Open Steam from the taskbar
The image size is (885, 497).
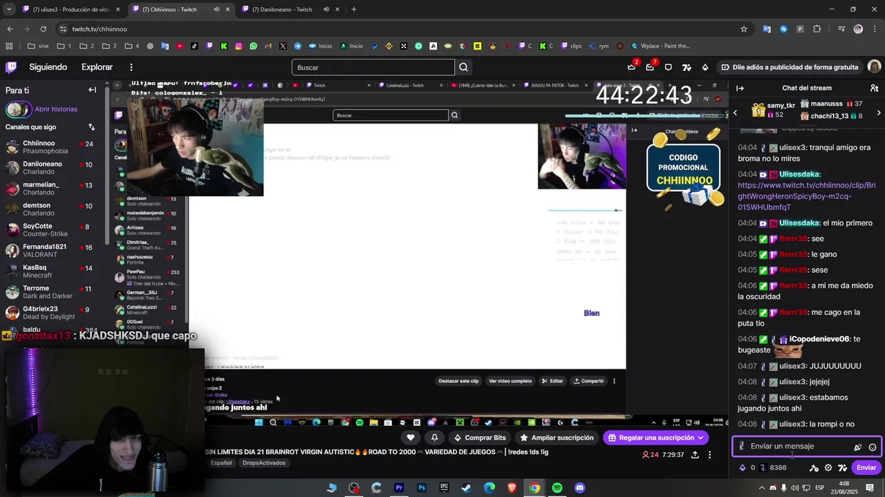[467, 488]
